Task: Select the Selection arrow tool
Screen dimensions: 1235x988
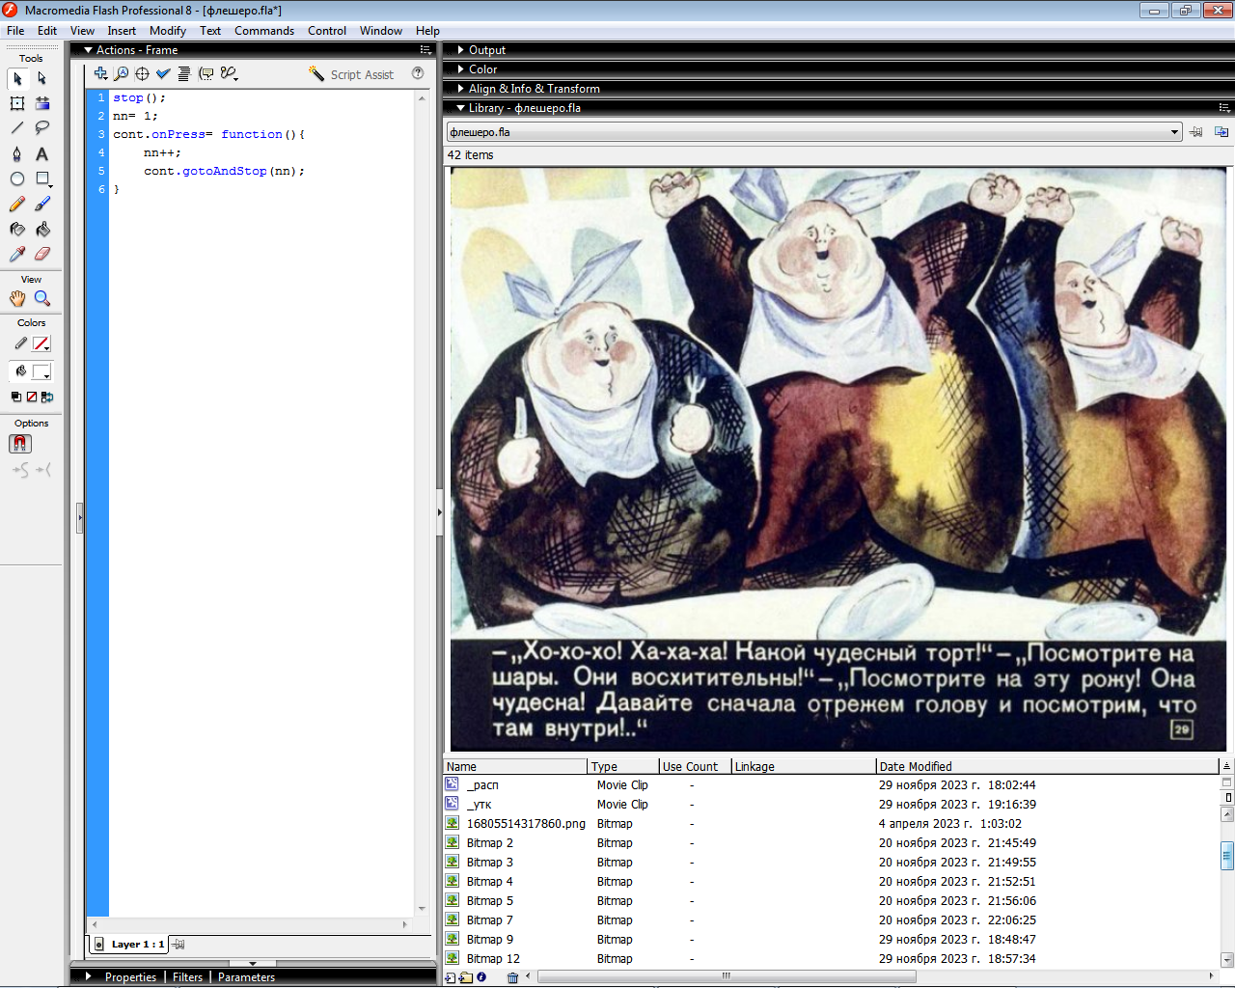Action: pos(17,78)
